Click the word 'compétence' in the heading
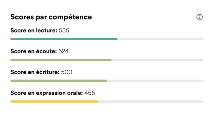The width and height of the screenshot is (215, 114). (x=70, y=17)
